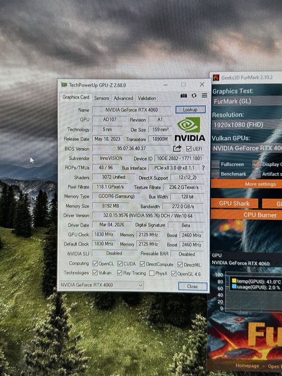282x376 pixels.
Task: Open the FurMark Homepage link
Action: 247,366
